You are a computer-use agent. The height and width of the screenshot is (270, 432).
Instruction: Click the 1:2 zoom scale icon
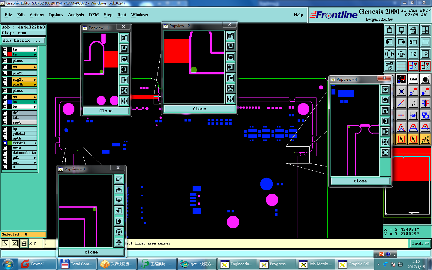click(x=413, y=54)
